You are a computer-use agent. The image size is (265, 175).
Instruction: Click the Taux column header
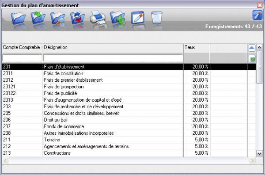click(x=197, y=48)
